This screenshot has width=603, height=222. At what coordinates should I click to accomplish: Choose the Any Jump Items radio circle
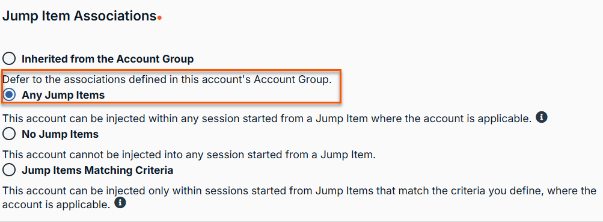[9, 94]
